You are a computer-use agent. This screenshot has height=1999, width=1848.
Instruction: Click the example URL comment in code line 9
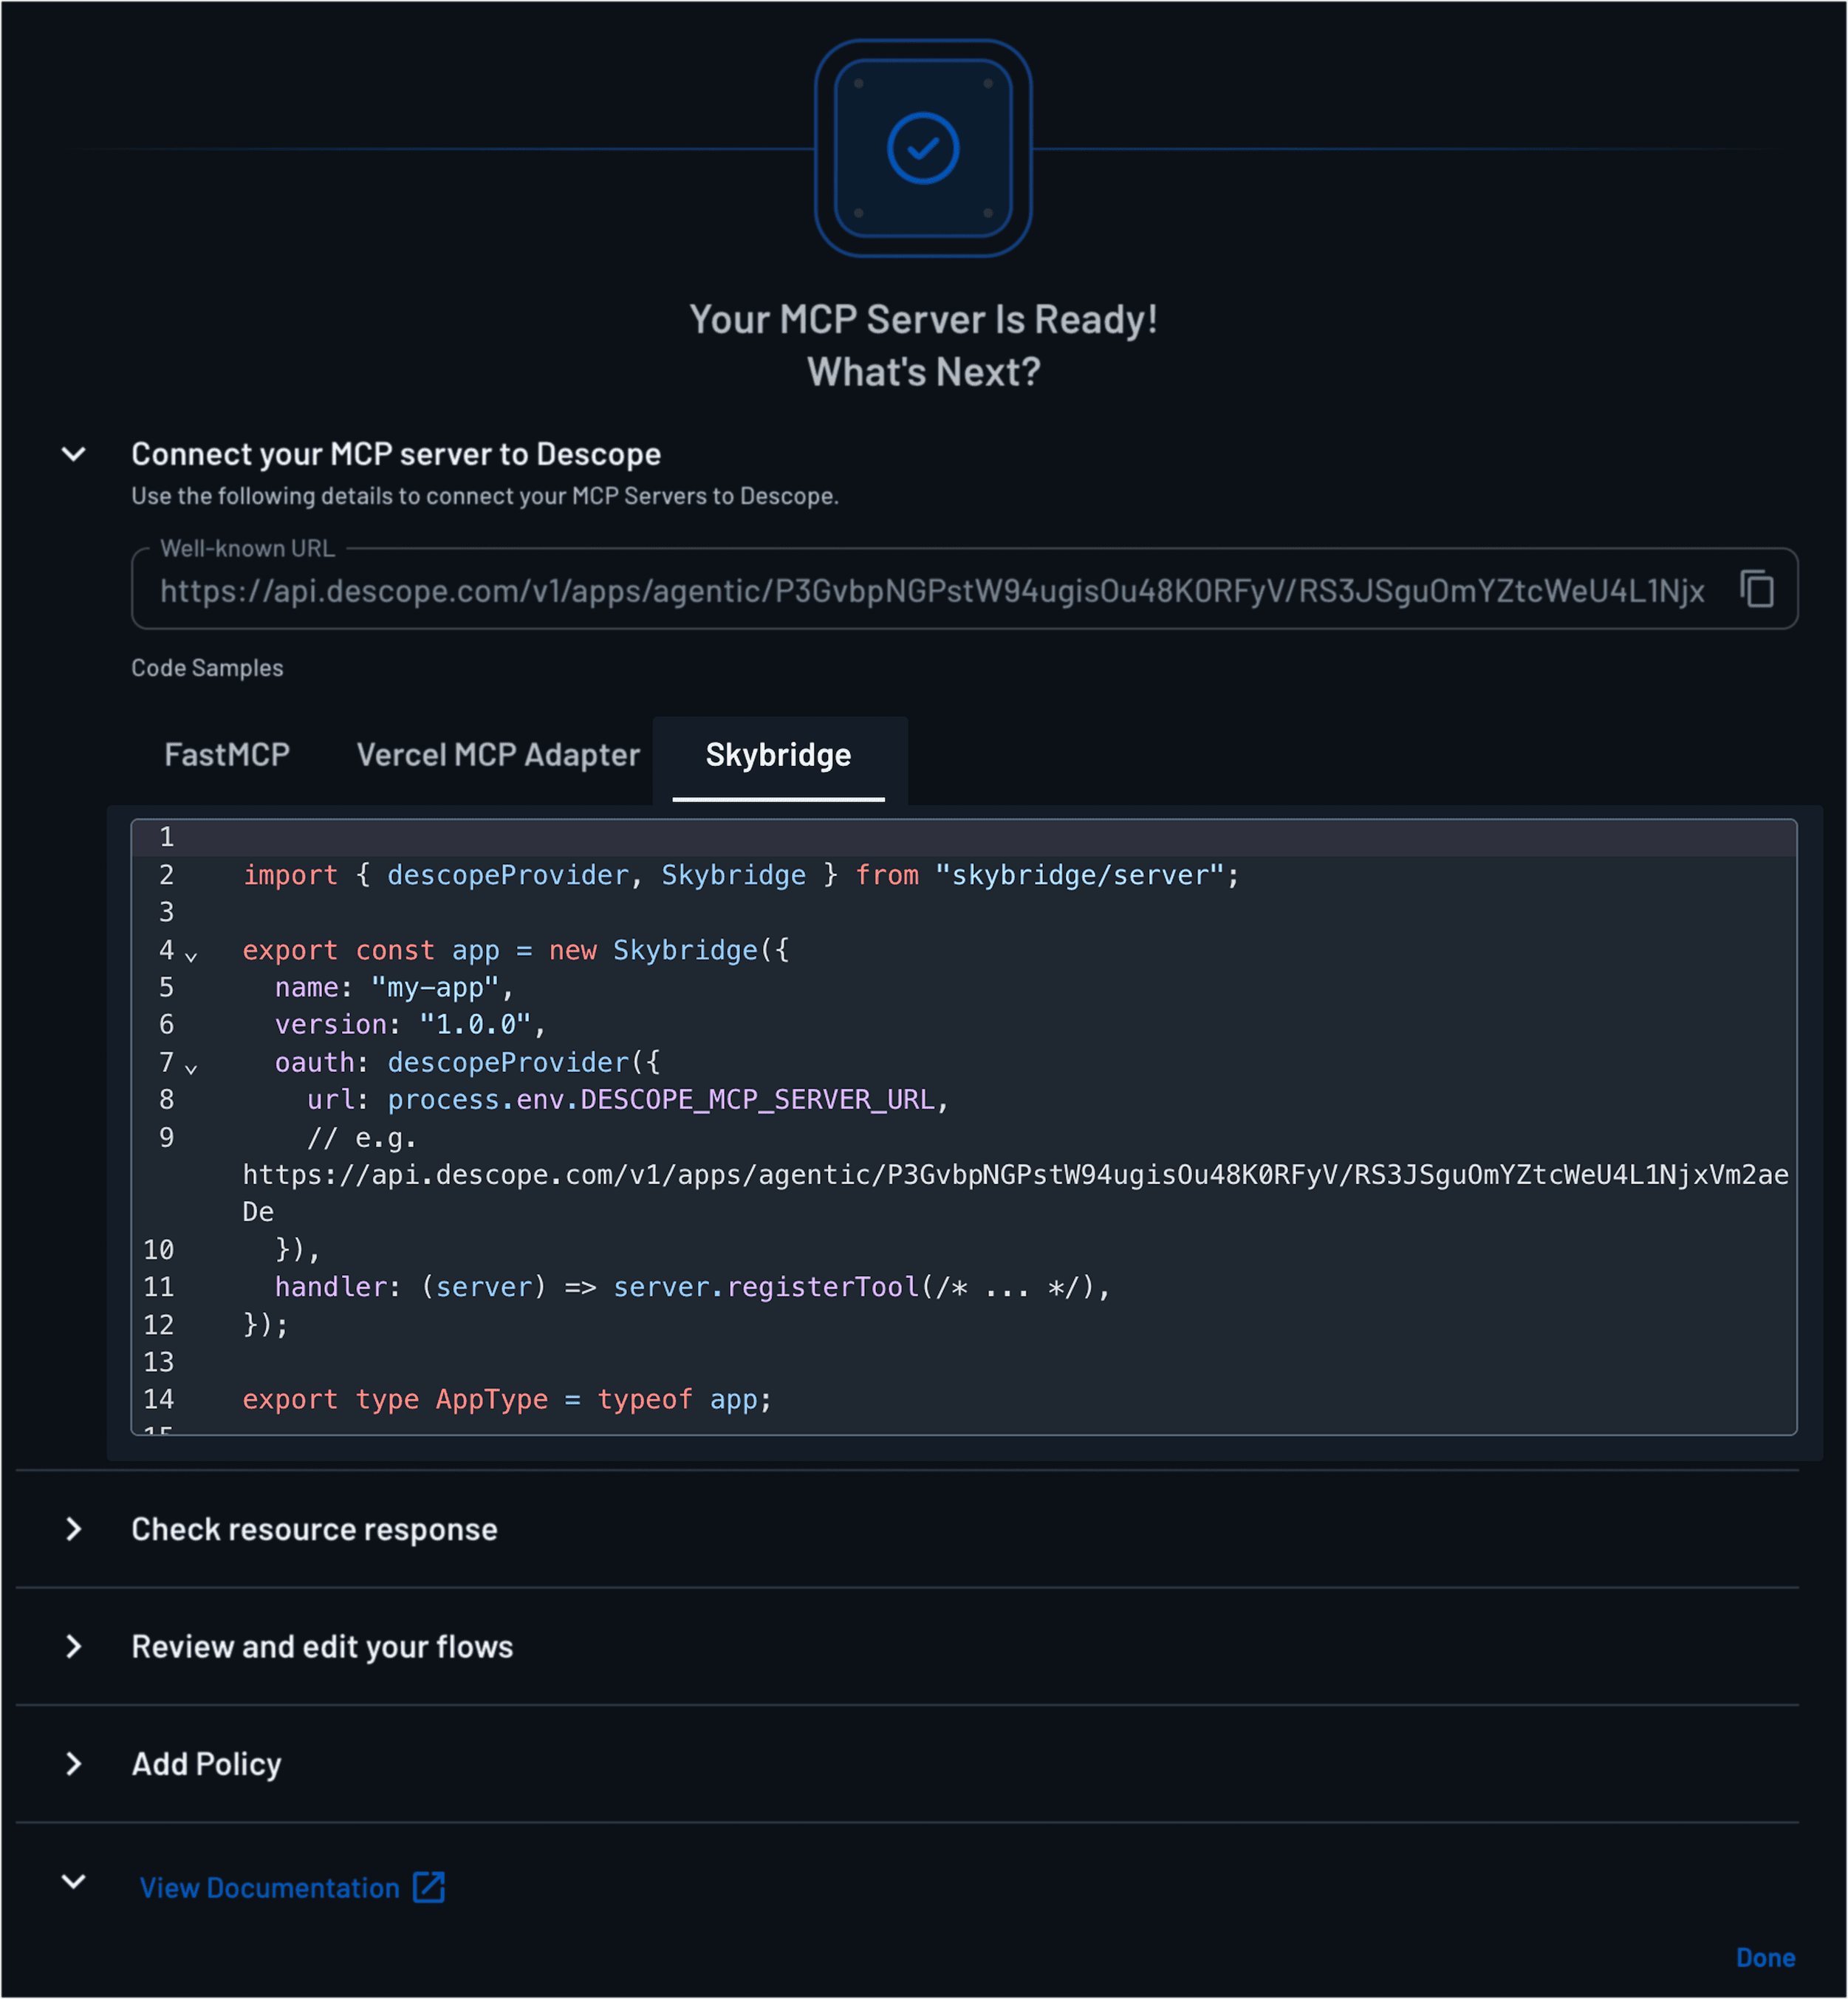[1015, 1174]
